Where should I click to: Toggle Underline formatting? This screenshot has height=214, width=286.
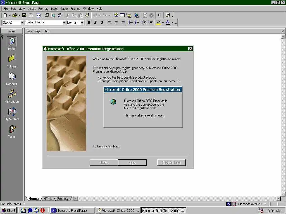(102, 23)
